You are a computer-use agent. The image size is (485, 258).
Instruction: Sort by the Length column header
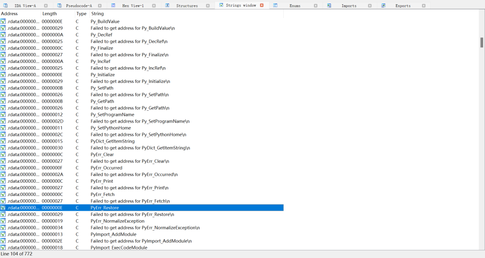coord(49,14)
